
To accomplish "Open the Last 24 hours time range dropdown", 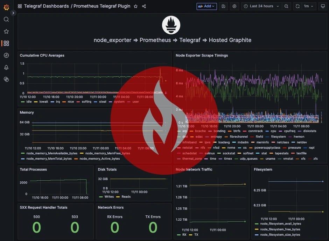I will [261, 6].
